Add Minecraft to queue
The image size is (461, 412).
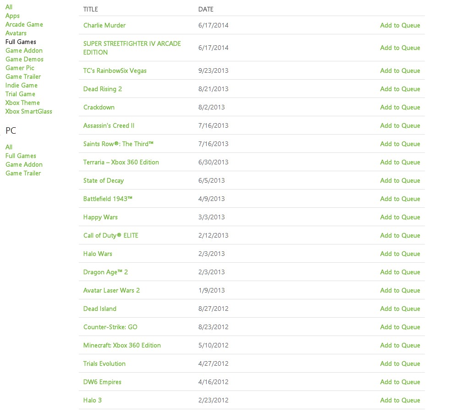(400, 345)
